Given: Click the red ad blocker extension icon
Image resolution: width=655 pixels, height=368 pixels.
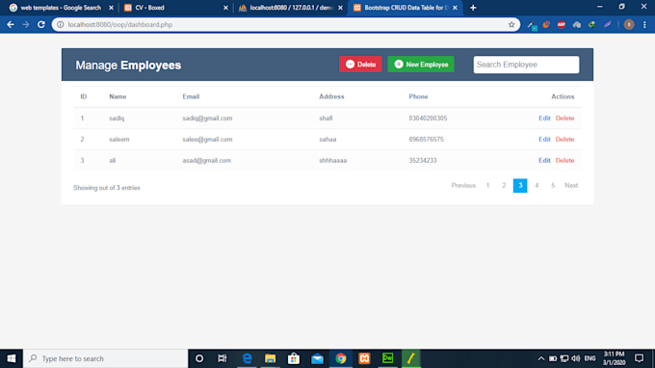Looking at the screenshot, I should [561, 25].
